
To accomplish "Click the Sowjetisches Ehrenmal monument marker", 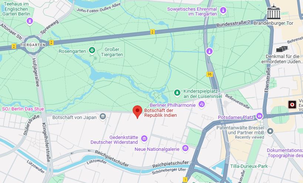I will [x=223, y=11].
